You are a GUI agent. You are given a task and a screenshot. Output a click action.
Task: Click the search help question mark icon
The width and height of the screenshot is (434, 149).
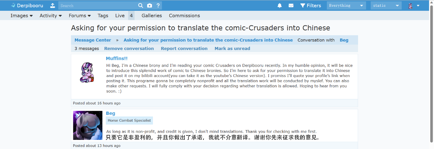pyautogui.click(x=158, y=5)
